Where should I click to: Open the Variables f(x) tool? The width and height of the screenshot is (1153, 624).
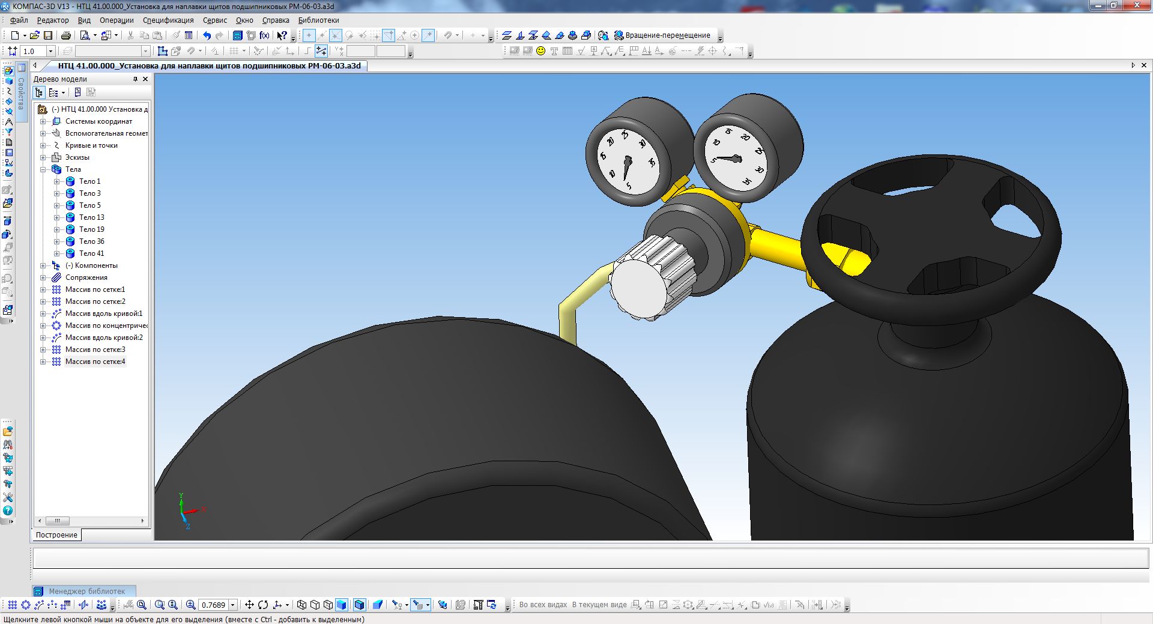(264, 35)
